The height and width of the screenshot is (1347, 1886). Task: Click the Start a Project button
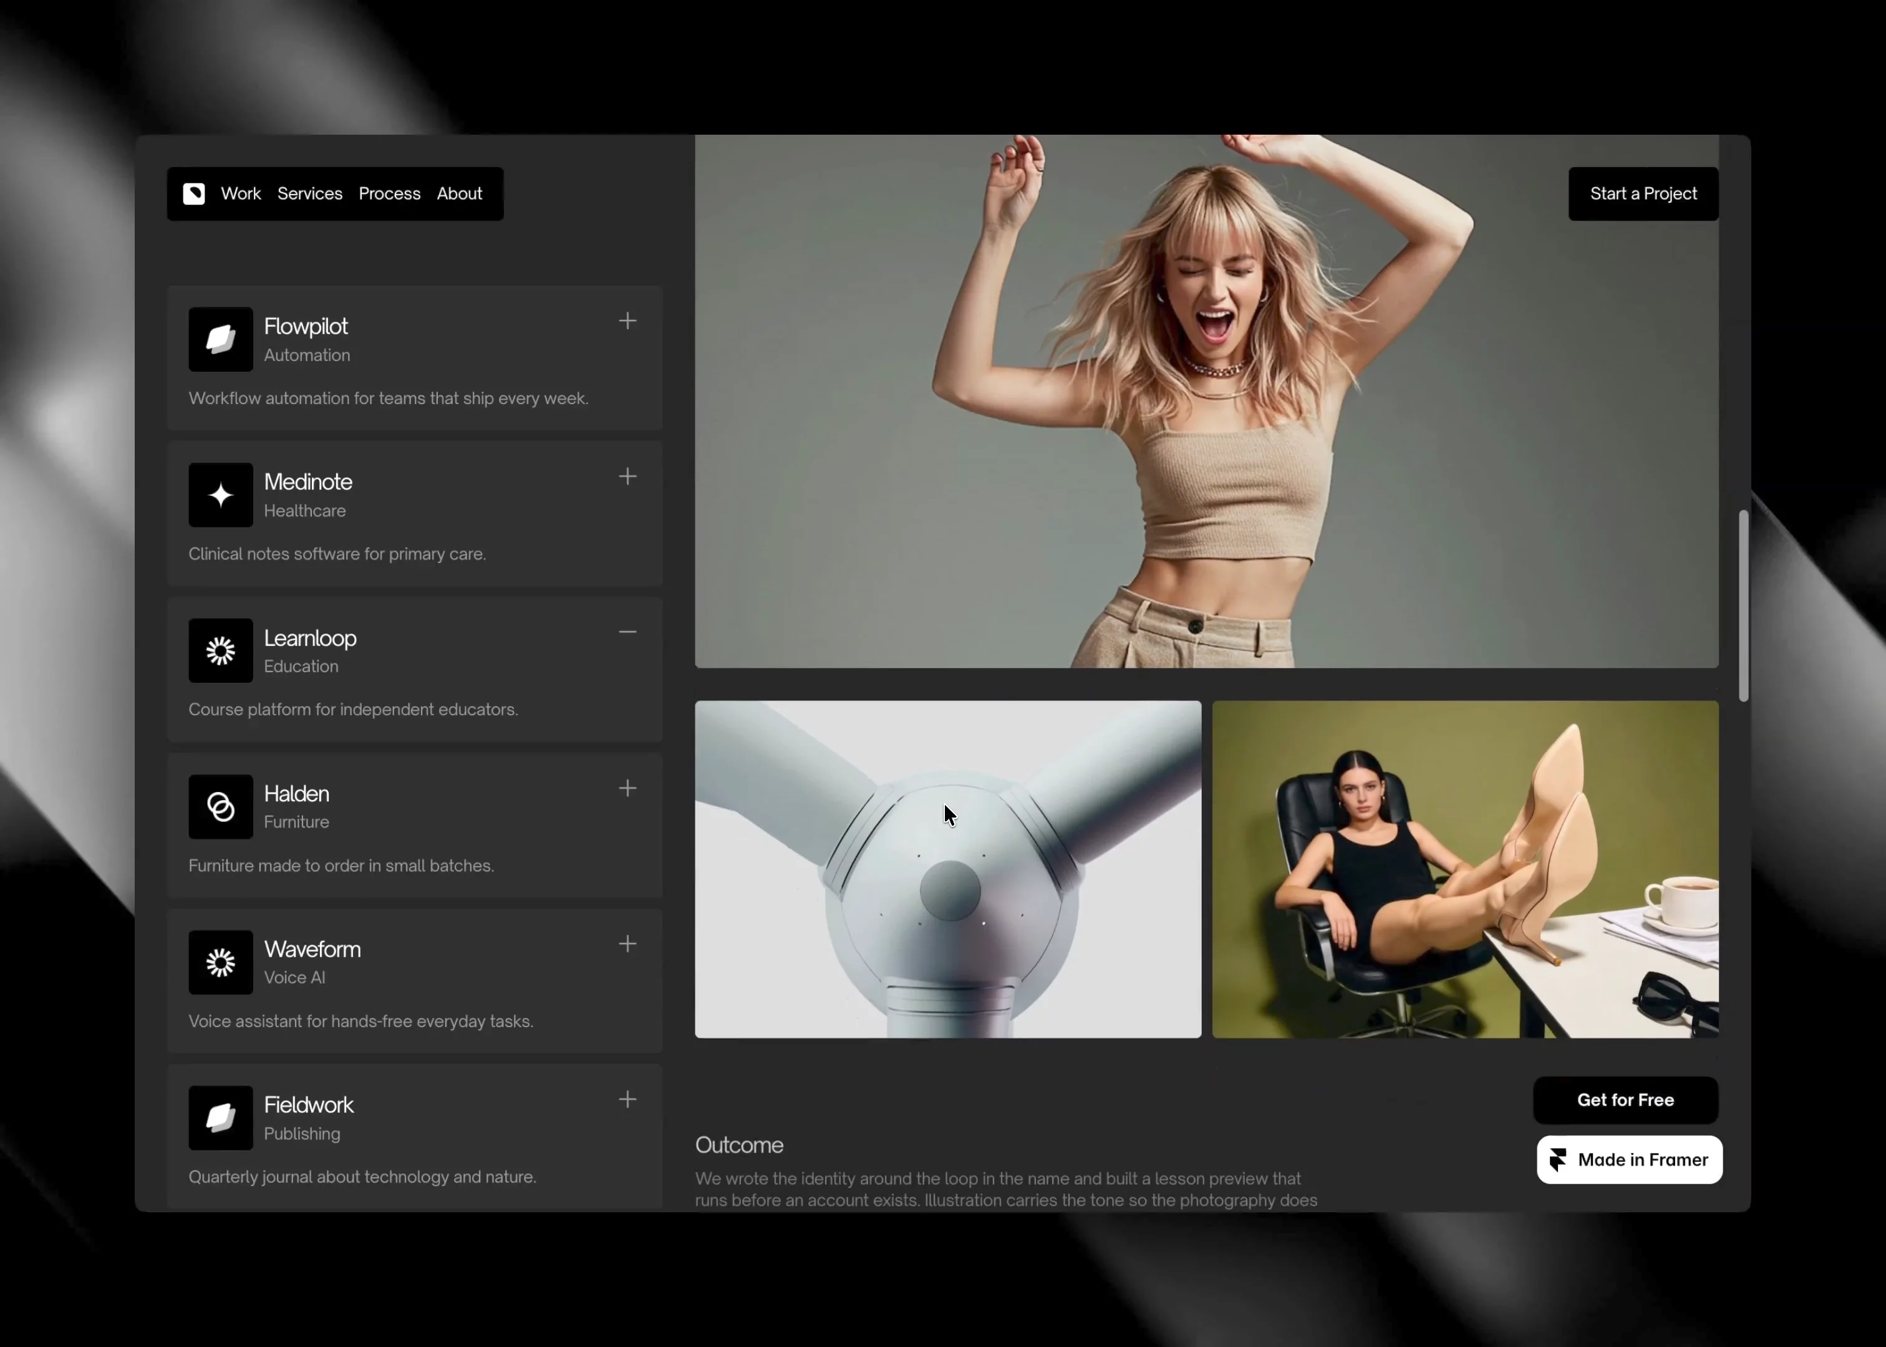coord(1643,194)
